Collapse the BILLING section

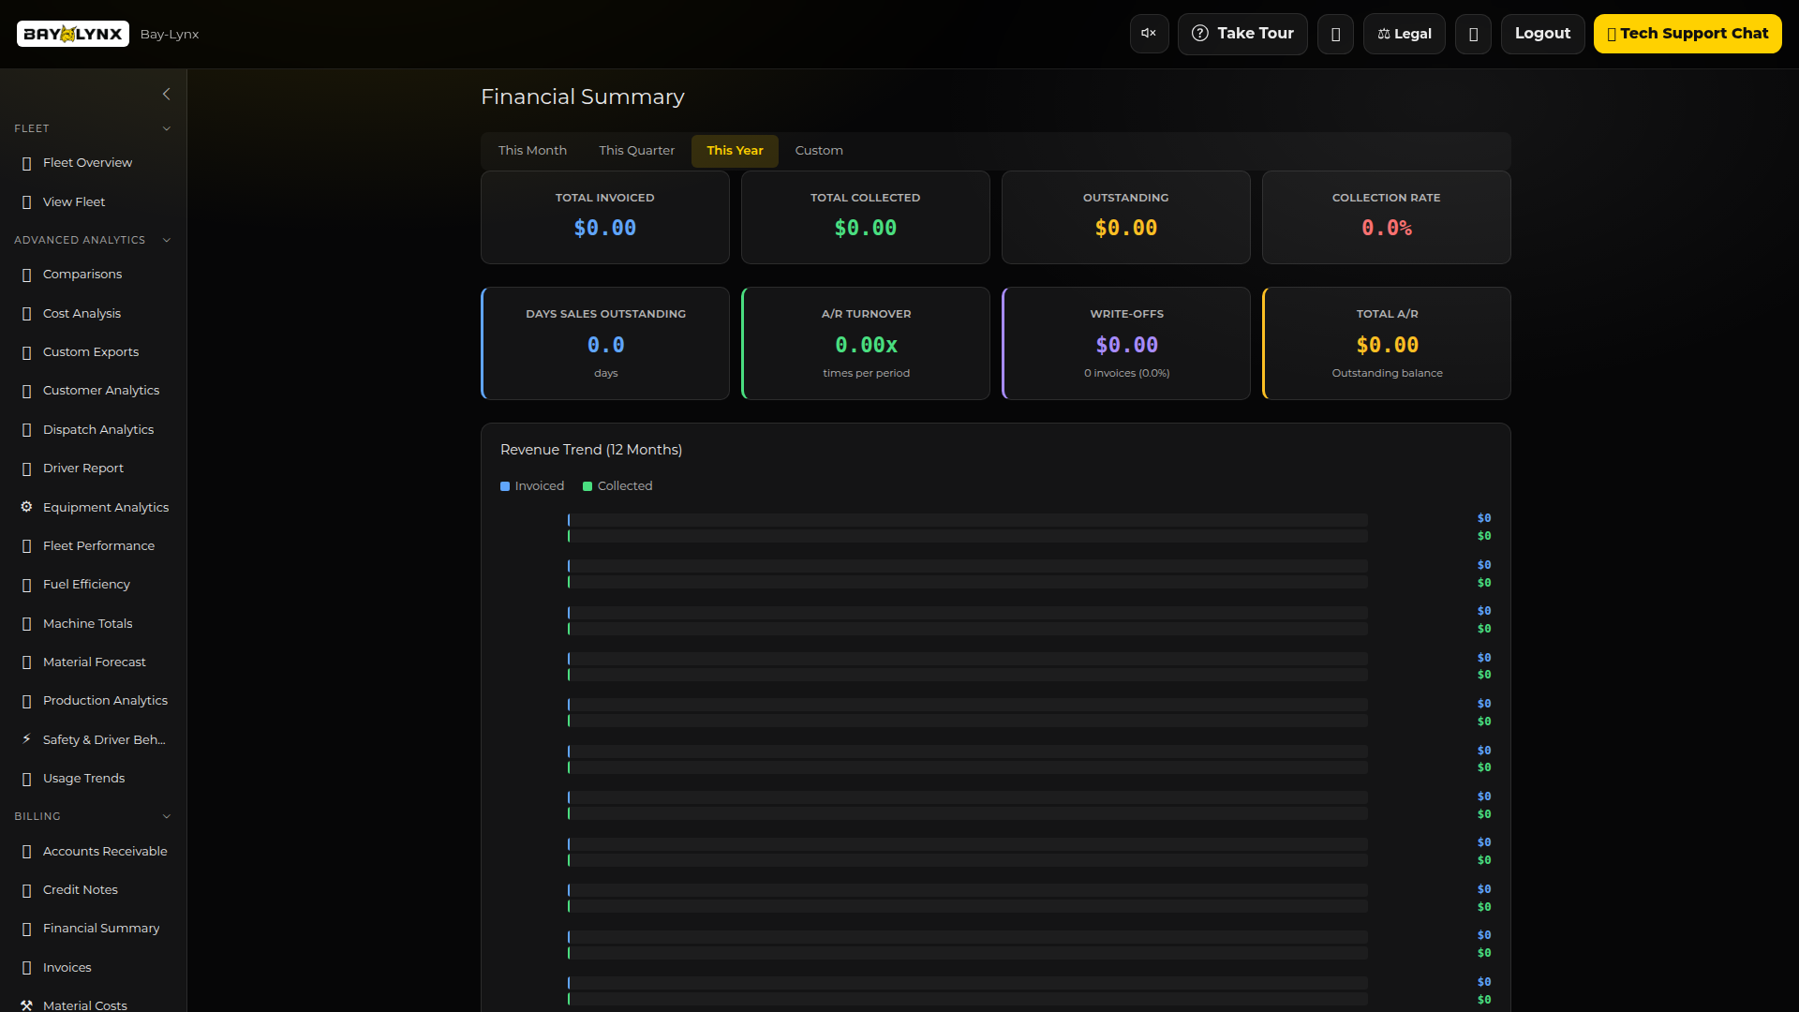[x=167, y=816]
